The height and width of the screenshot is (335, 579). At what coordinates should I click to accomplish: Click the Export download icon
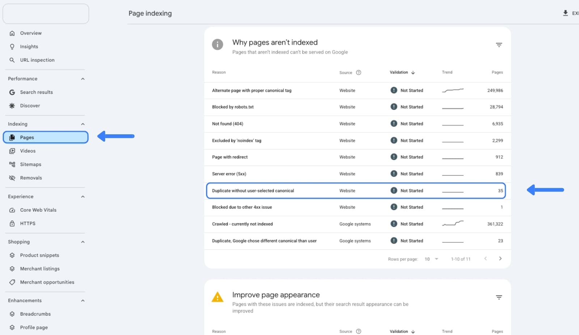[x=565, y=13]
